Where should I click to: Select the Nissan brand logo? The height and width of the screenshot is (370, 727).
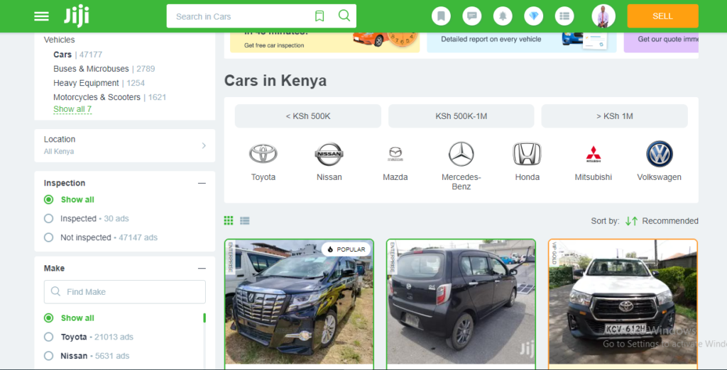tap(329, 154)
